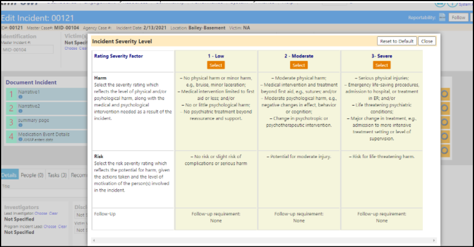Click the step number 3 badge
Screen dimensions: 474x247
tap(11, 122)
